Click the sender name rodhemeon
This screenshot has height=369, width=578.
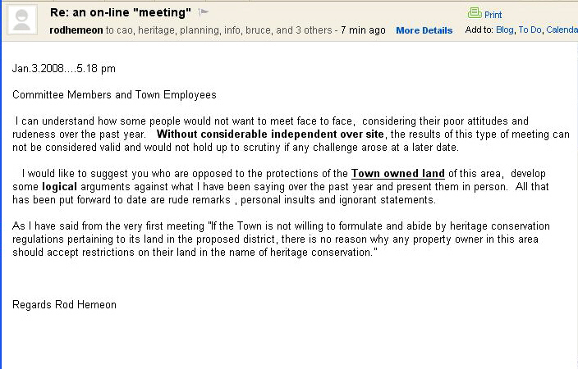[76, 30]
